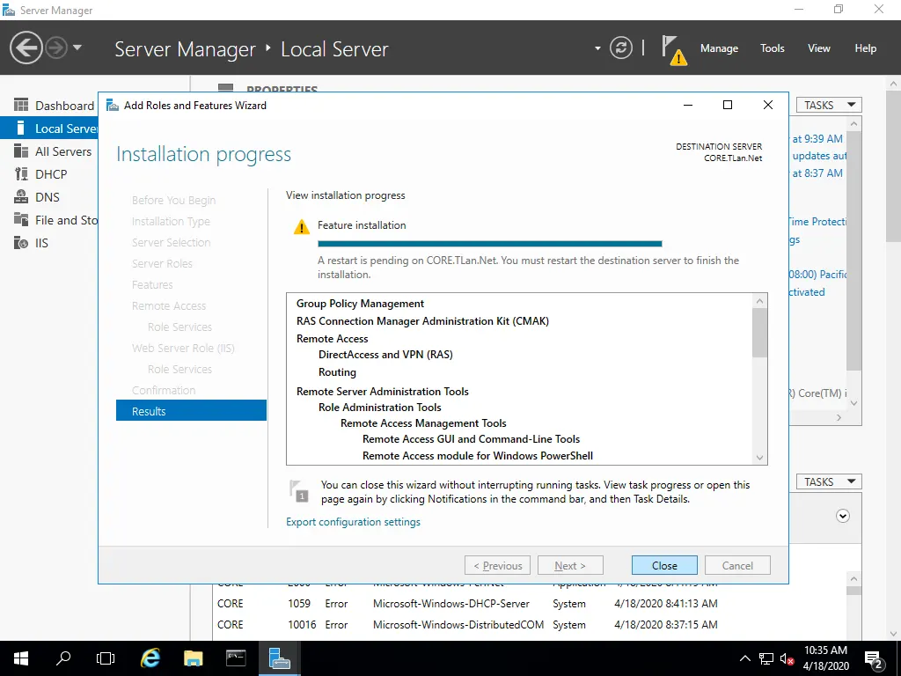Launch Internet Explorer from the taskbar
This screenshot has height=676, width=901.
[150, 658]
